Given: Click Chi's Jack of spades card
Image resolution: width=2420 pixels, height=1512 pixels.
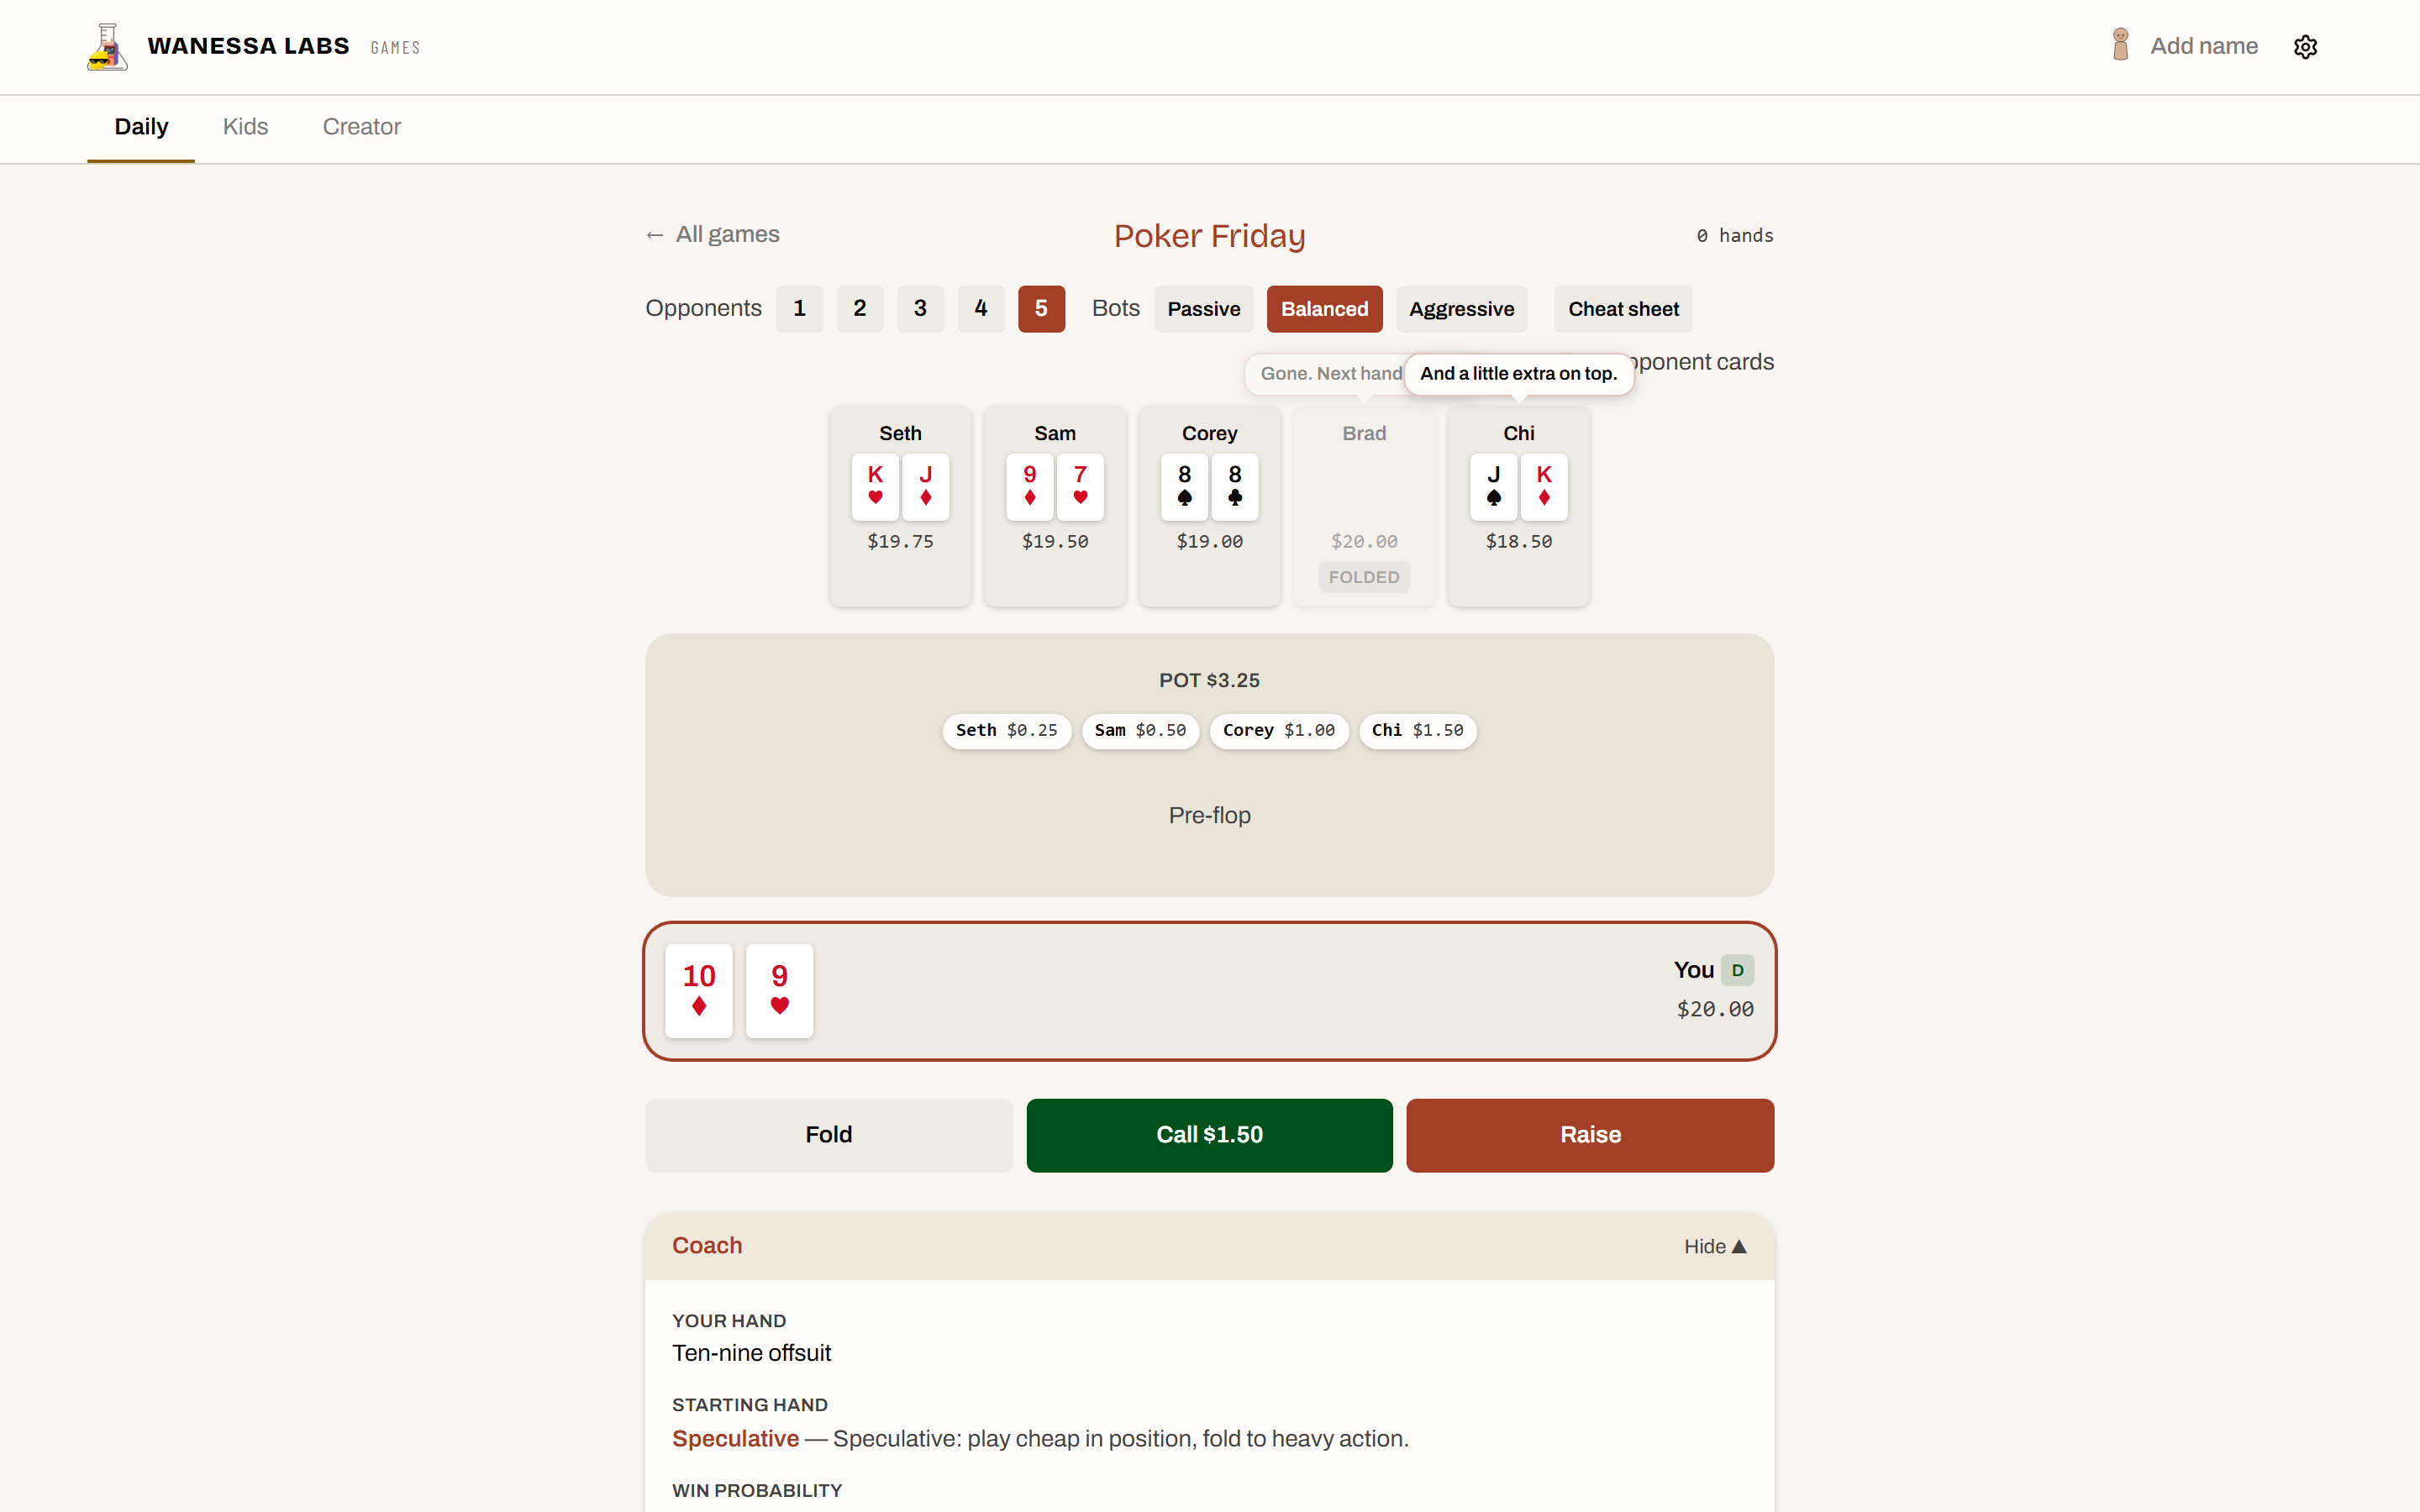Looking at the screenshot, I should (x=1494, y=487).
